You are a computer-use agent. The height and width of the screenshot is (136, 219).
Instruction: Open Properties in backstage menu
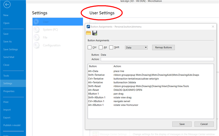coord(9,91)
